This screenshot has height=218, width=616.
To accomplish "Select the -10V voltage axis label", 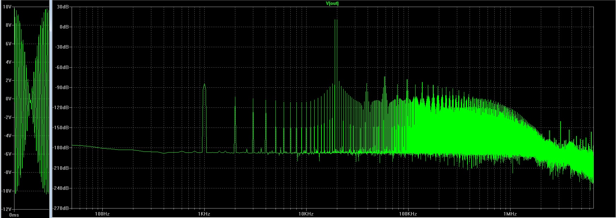I will 7,191.
